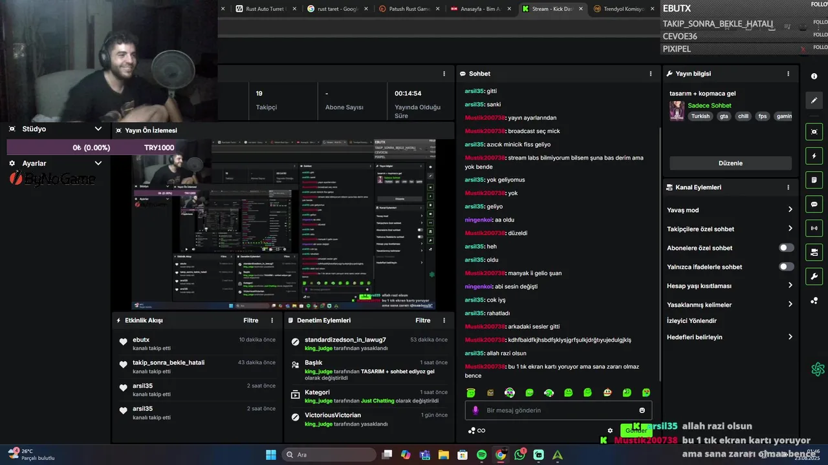
Task: Insert the last green emote with heart eyes
Action: coord(646,393)
